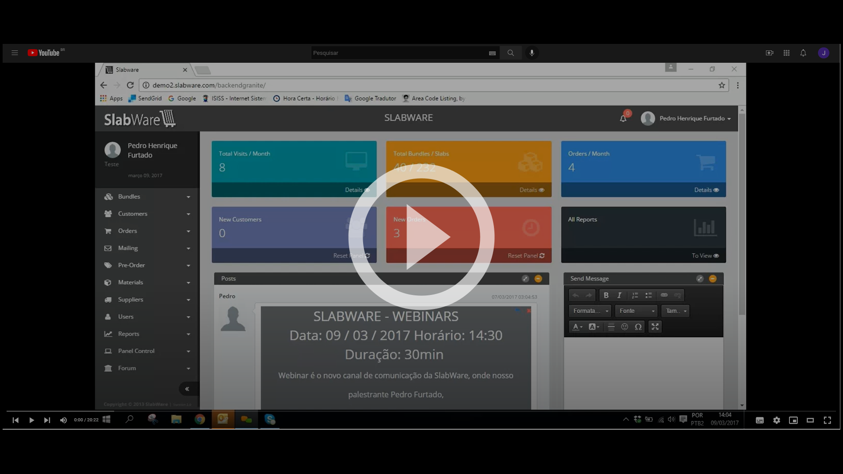This screenshot has height=474, width=843.
Task: Insert link in message editor
Action: click(x=664, y=295)
